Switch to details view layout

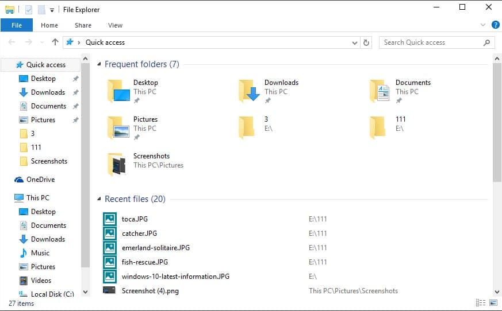(480, 303)
